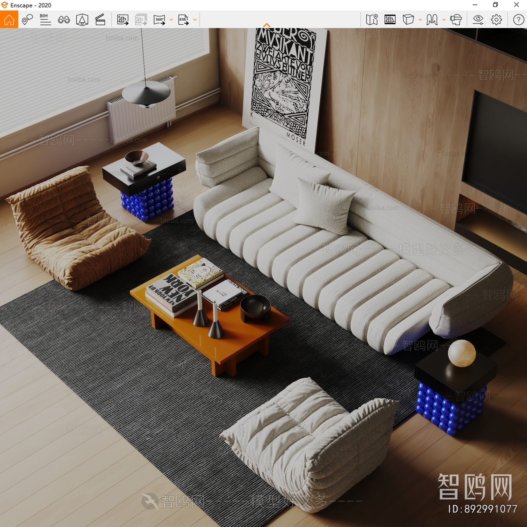Click the Enscape logo in title bar

pyautogui.click(x=5, y=5)
